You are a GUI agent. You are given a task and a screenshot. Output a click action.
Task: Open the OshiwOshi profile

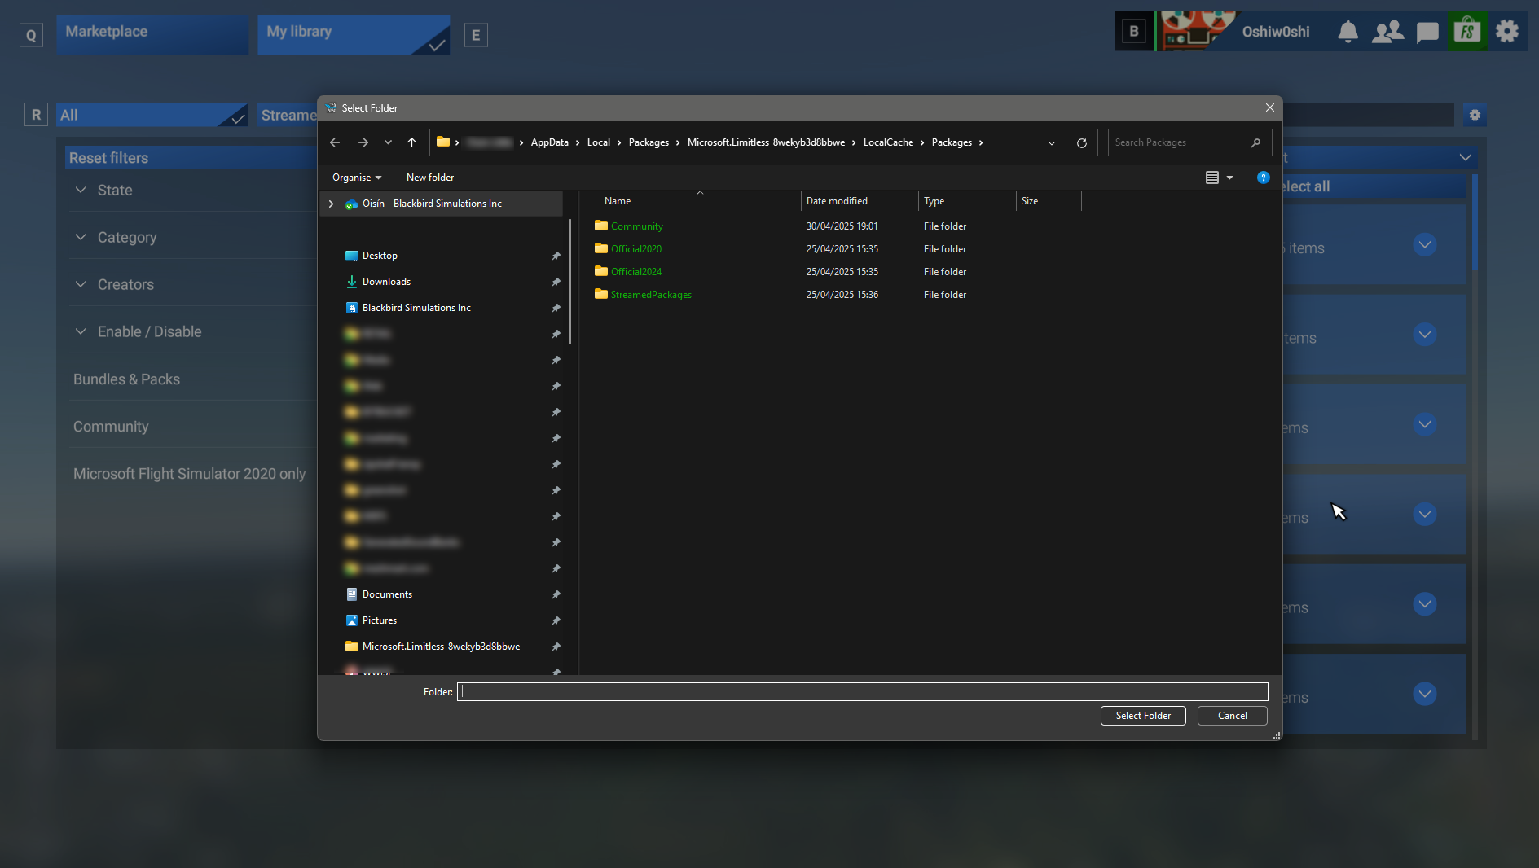pyautogui.click(x=1275, y=32)
